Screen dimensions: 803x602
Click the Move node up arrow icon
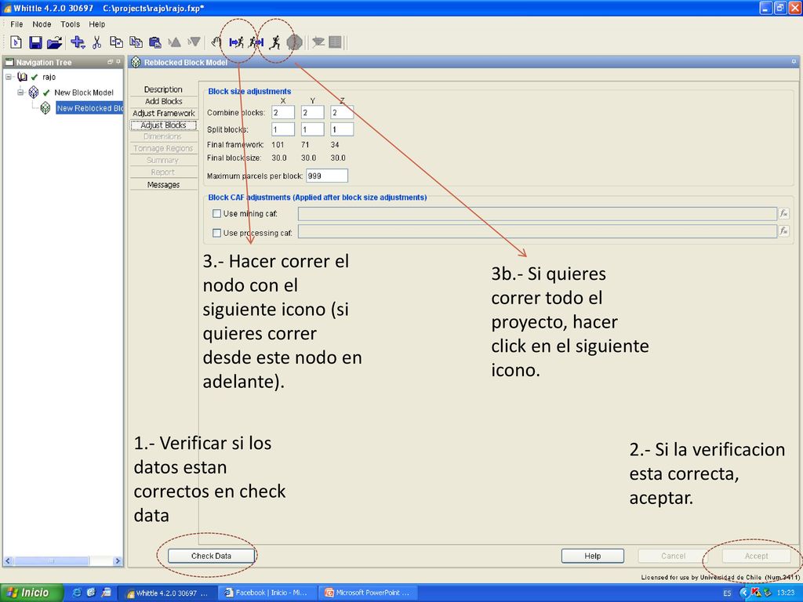174,42
